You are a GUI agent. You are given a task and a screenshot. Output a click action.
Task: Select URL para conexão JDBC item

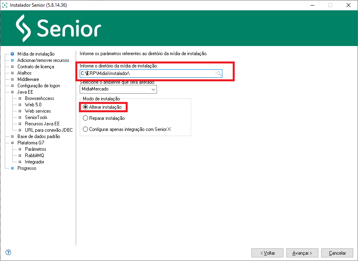pyautogui.click(x=49, y=130)
